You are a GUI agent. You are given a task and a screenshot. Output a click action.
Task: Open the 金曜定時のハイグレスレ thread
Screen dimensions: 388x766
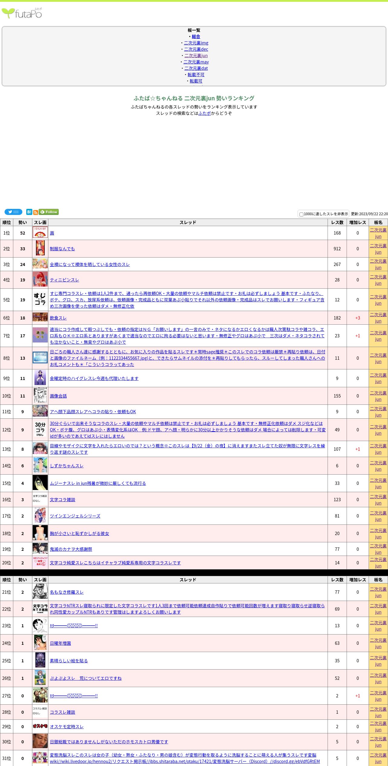(94, 378)
